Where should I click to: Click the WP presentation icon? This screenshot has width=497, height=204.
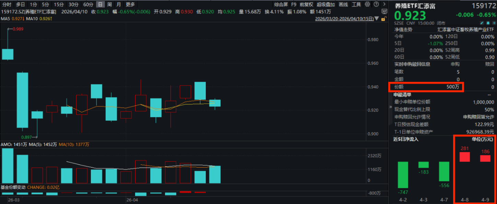[x=384, y=11]
